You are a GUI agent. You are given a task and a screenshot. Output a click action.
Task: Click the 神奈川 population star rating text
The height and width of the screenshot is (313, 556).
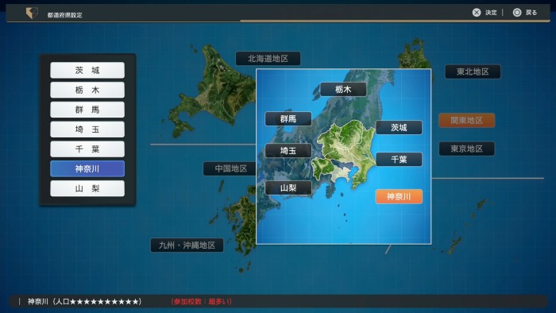[x=84, y=302]
